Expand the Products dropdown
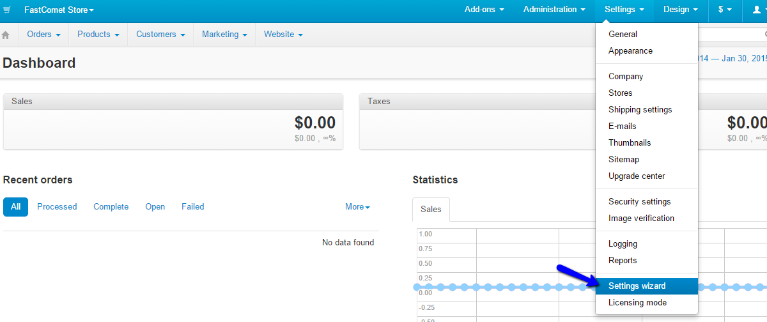Image resolution: width=767 pixels, height=322 pixels. pyautogui.click(x=98, y=34)
